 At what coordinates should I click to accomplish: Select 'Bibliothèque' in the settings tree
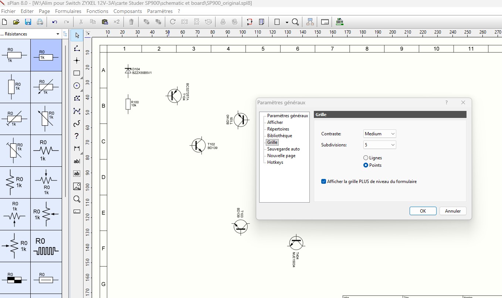pos(279,136)
